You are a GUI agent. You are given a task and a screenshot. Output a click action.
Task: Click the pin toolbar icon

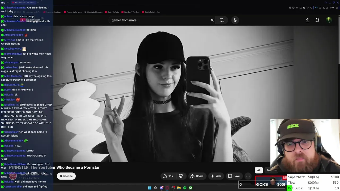297,8
